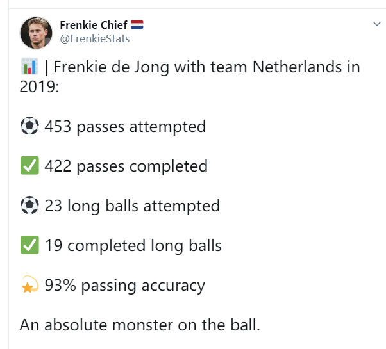This screenshot has height=349, width=386.
Task: Click the "93% passing accuracy" text
Action: coord(125,286)
